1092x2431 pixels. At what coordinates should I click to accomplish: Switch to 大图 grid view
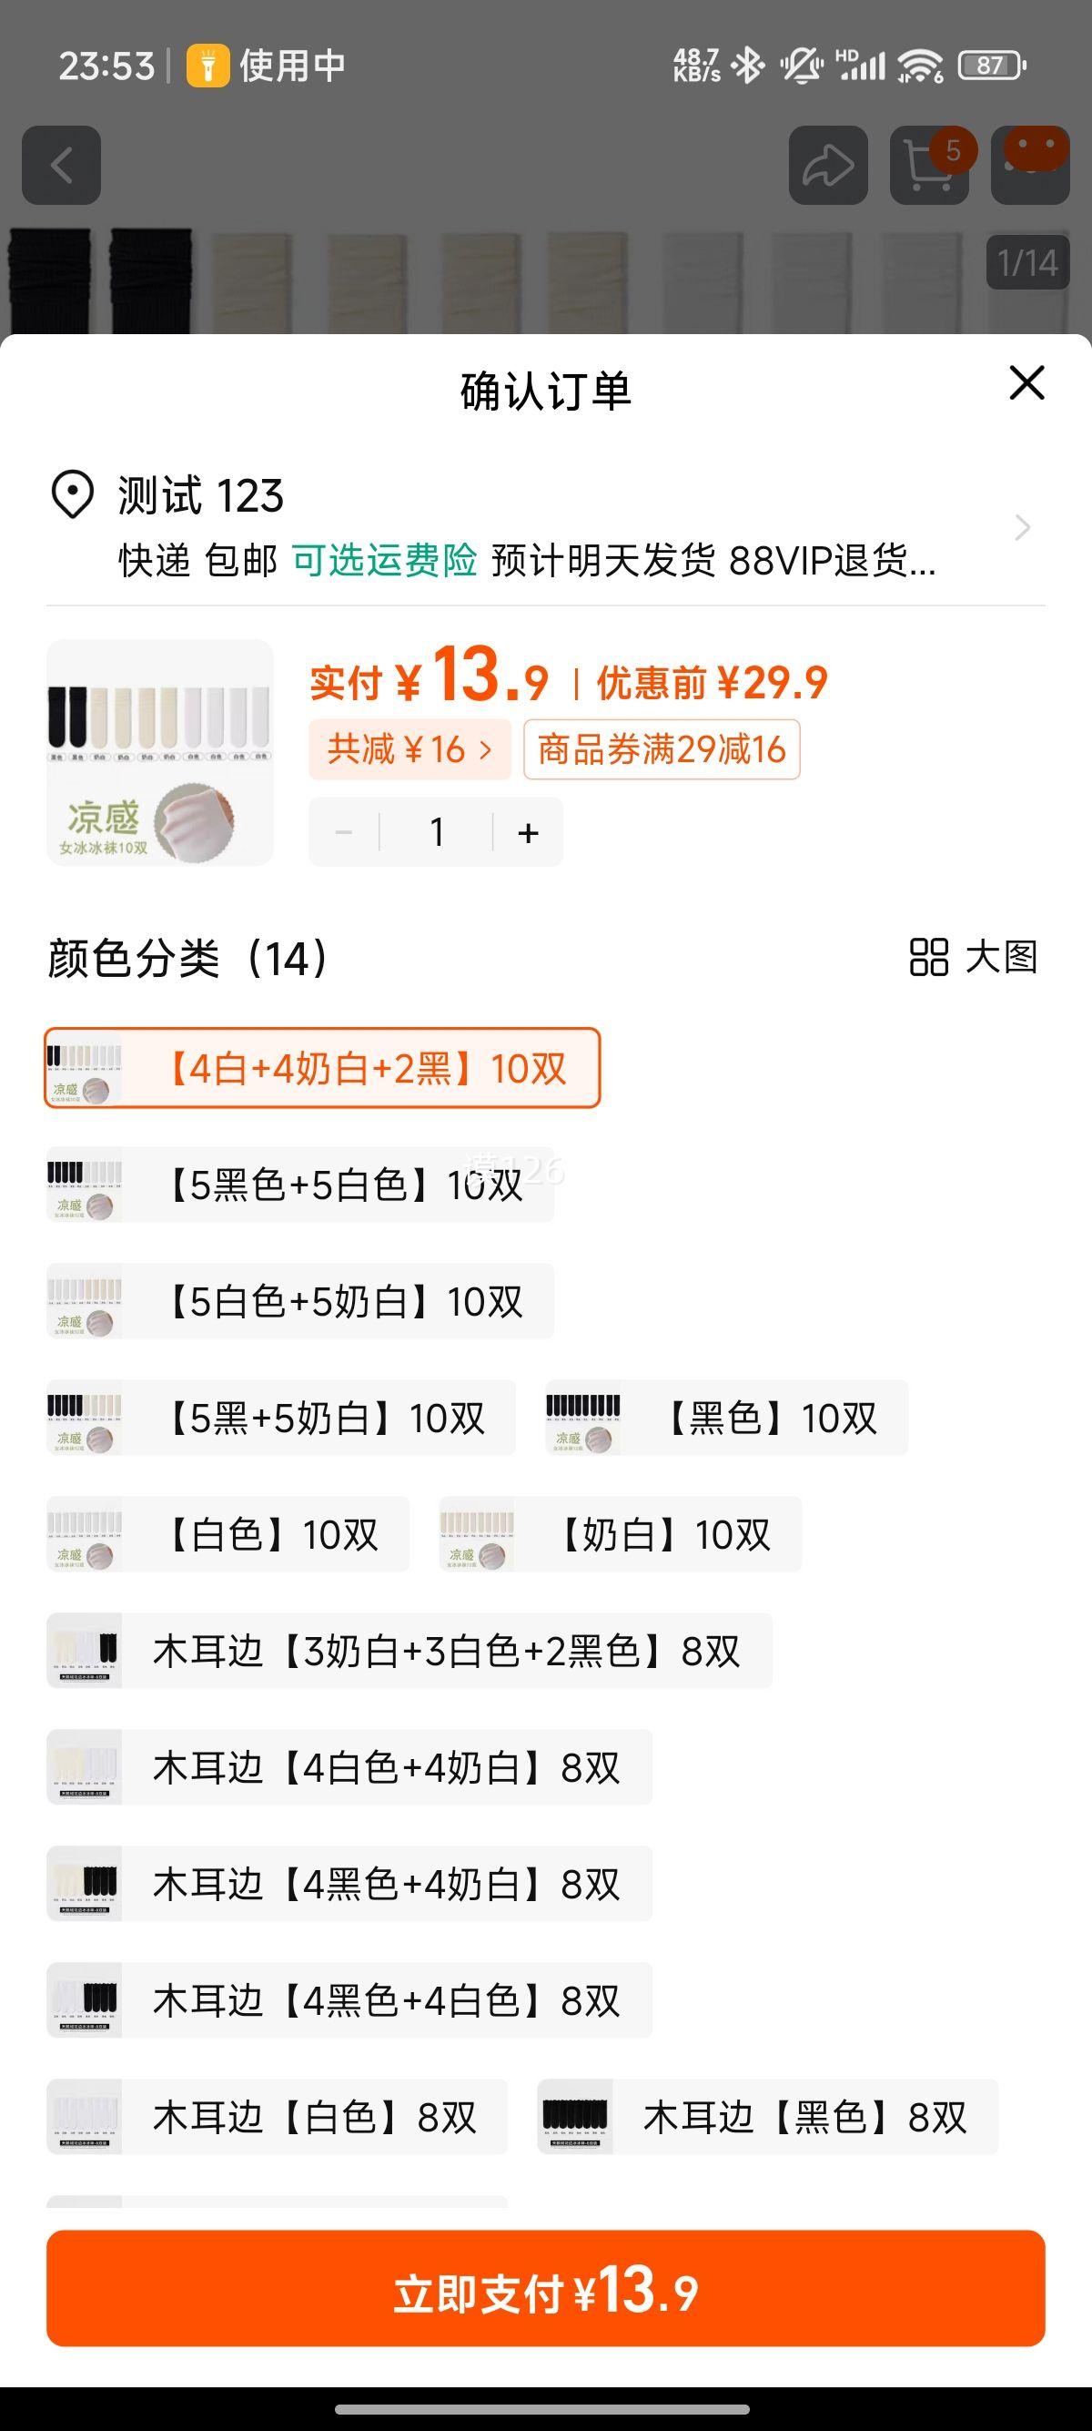tap(973, 957)
